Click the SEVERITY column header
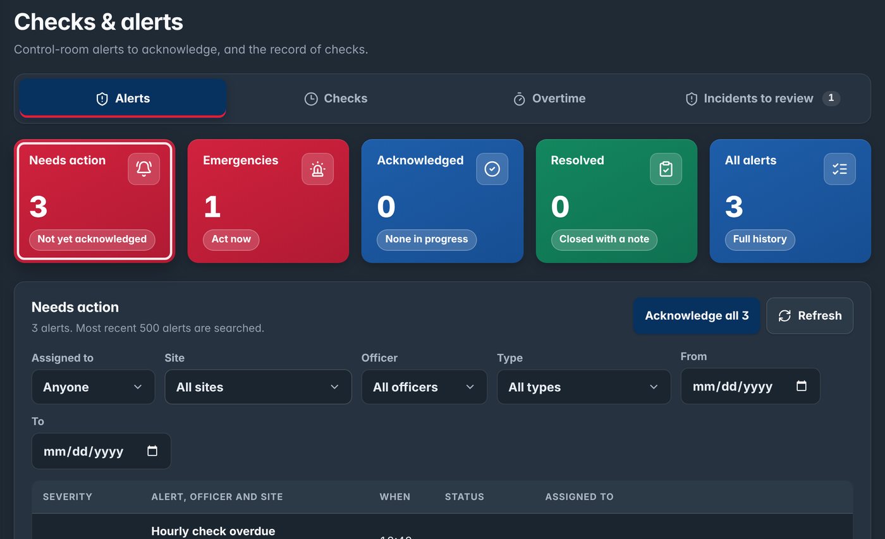885x539 pixels. click(68, 497)
